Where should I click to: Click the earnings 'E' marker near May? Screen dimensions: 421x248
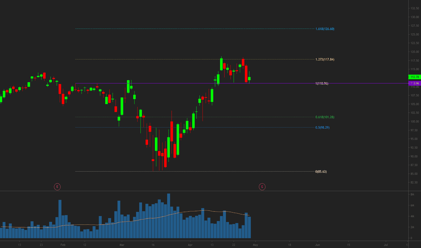coord(262,187)
